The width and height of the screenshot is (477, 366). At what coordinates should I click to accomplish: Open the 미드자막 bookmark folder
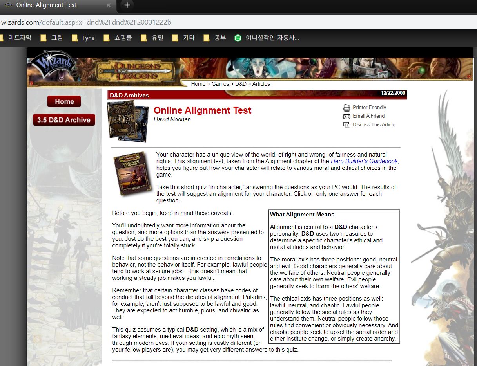16,38
